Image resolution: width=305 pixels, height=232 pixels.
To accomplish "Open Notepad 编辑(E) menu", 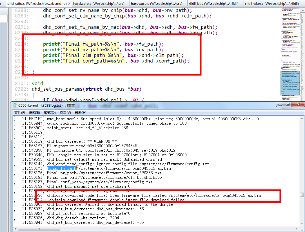I will [34, 113].
